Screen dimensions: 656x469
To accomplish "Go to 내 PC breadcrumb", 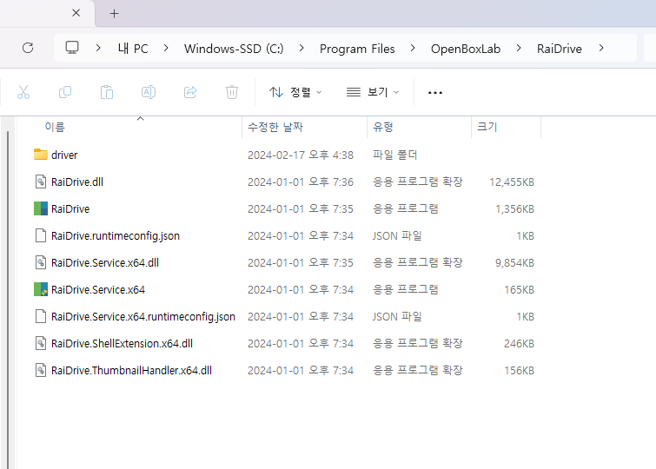I will point(133,49).
